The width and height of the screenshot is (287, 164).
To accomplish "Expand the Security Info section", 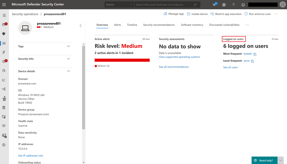I will pos(68,59).
